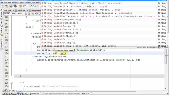169x95 pixels.
Task: Click the editor horizontal scrollbar thumb
Action: 76,91
